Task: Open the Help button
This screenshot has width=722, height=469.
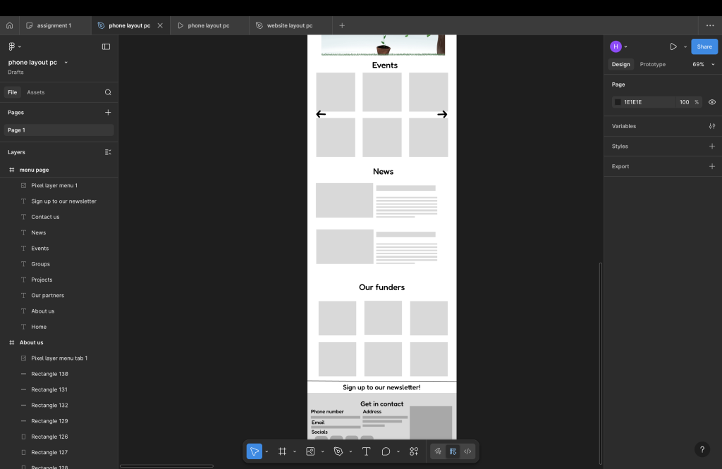Action: (x=701, y=449)
